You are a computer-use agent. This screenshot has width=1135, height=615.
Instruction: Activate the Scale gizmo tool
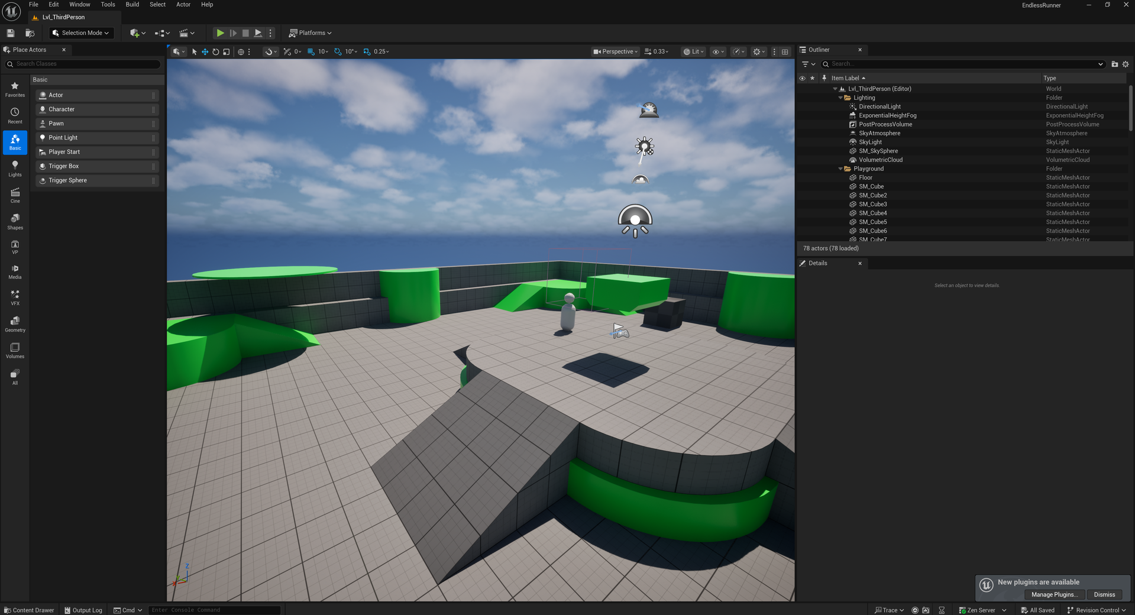click(x=226, y=51)
